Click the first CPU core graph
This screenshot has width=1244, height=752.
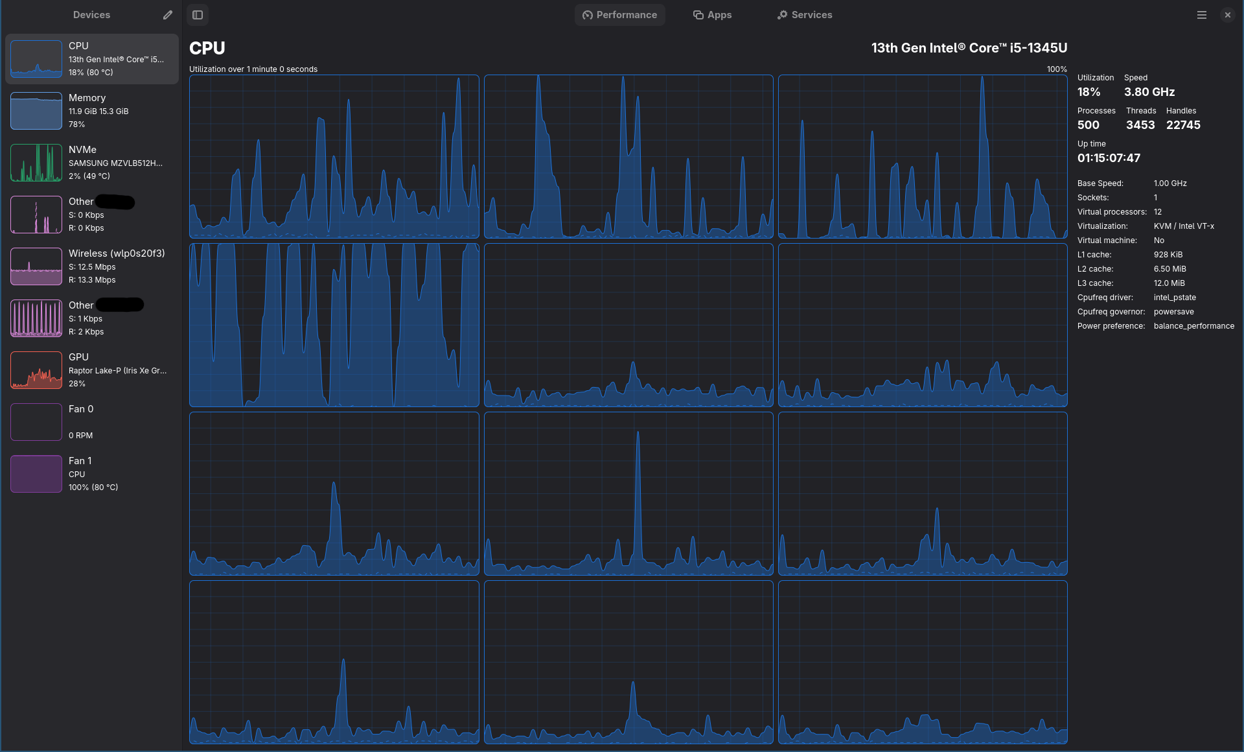334,156
